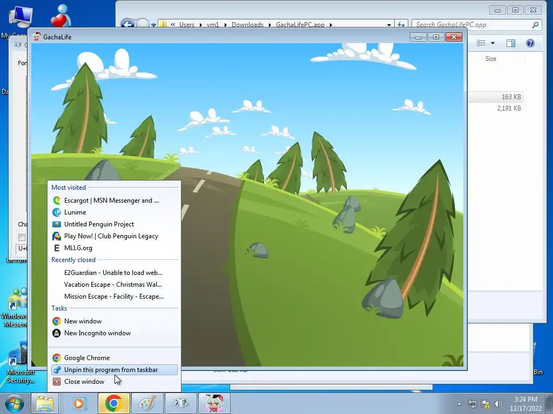This screenshot has height=414, width=553.
Task: Open Windows Explorer from taskbar
Action: click(45, 403)
